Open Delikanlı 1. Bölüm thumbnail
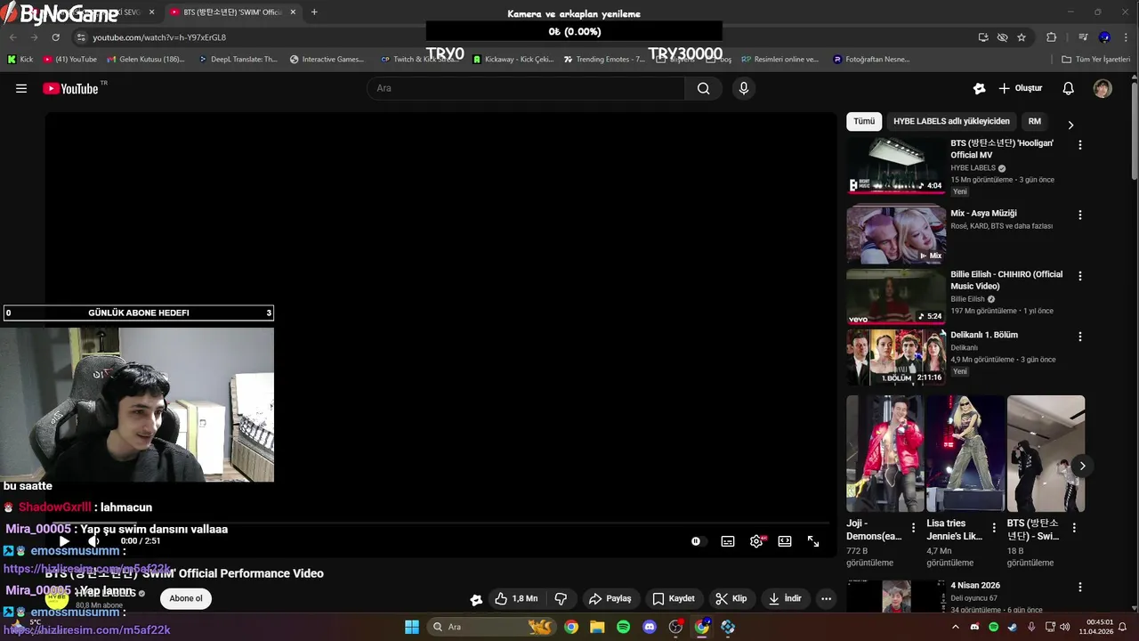The height and width of the screenshot is (641, 1139). tap(896, 357)
